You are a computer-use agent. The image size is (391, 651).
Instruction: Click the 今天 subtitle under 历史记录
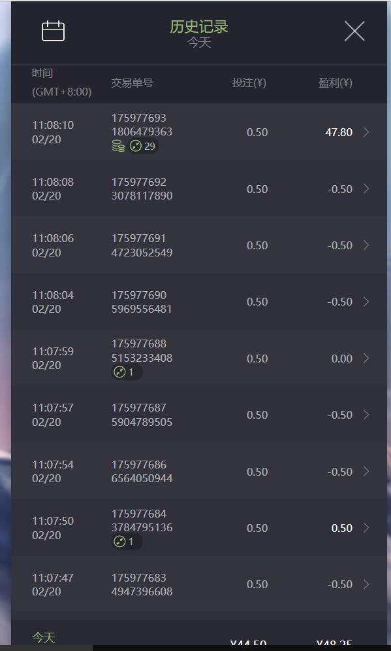[199, 43]
